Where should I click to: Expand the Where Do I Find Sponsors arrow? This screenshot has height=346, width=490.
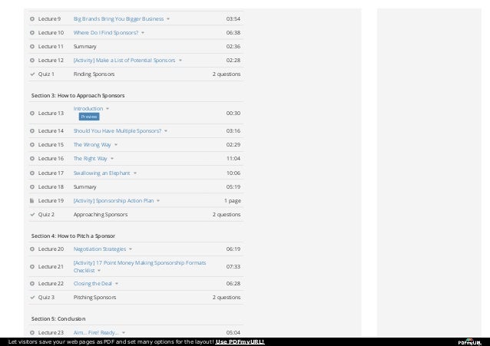[x=143, y=33]
